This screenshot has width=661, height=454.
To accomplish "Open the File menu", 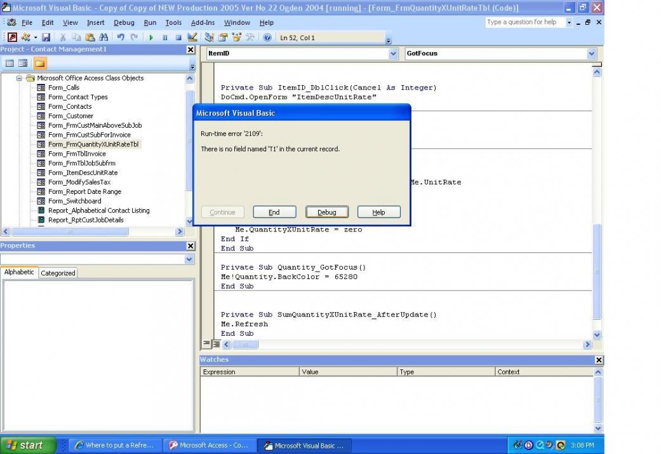I will coord(27,22).
